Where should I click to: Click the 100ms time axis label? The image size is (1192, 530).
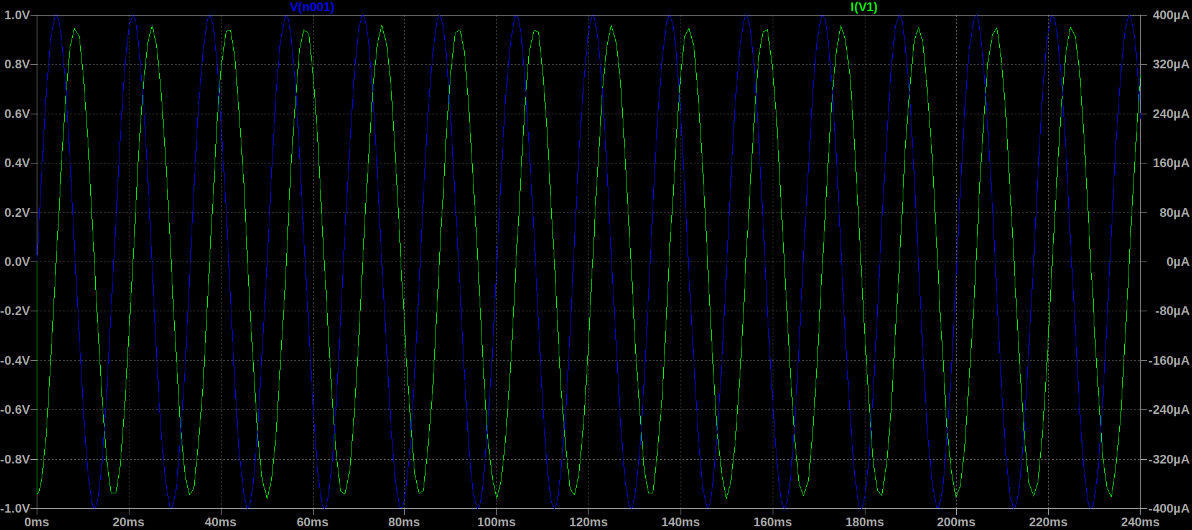[x=496, y=522]
